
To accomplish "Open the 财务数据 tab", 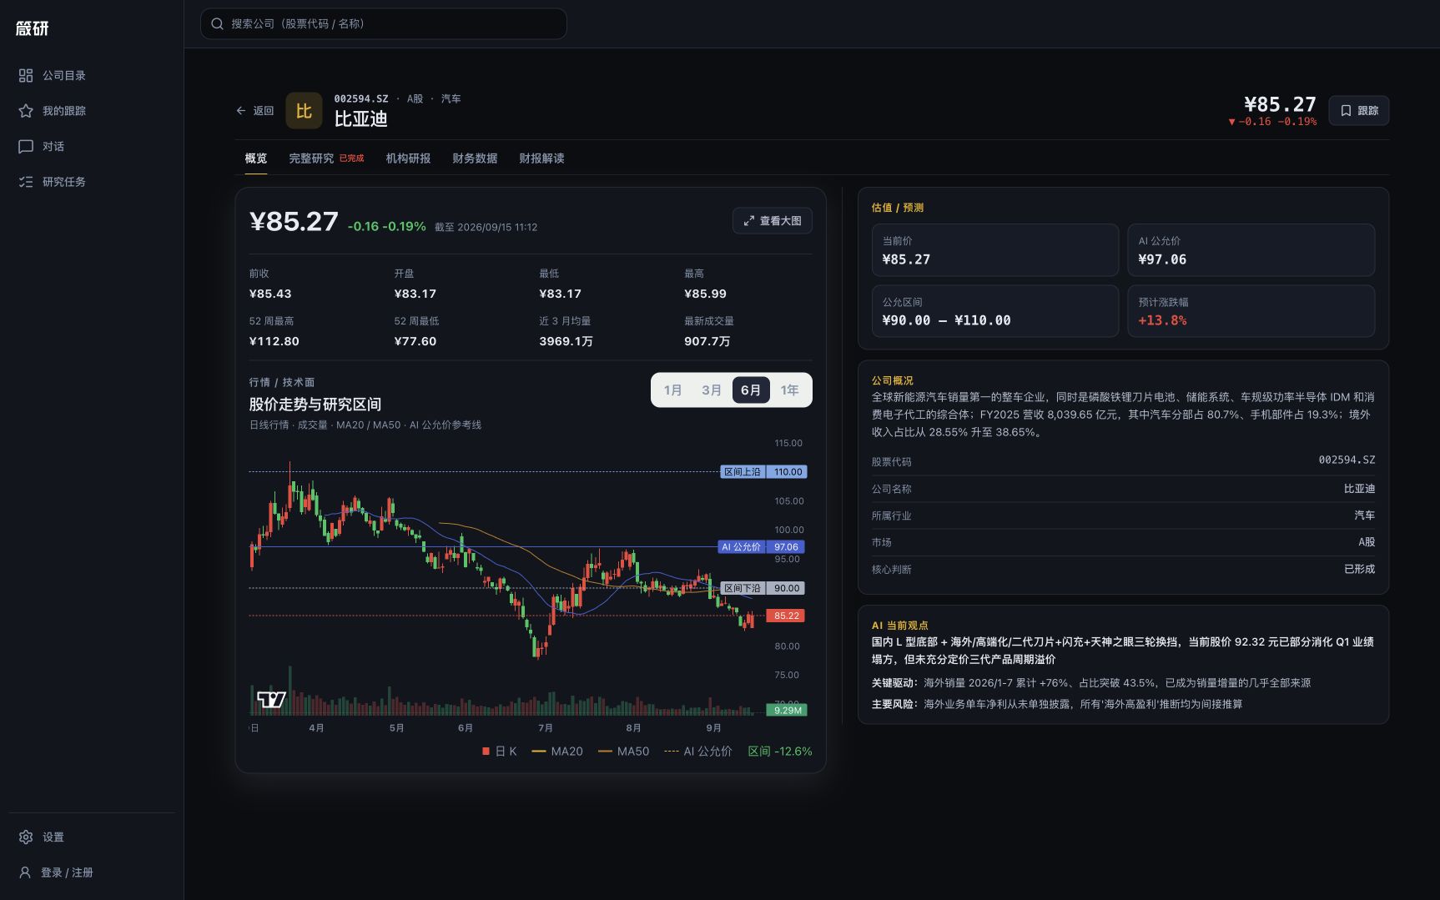I will coord(475,158).
